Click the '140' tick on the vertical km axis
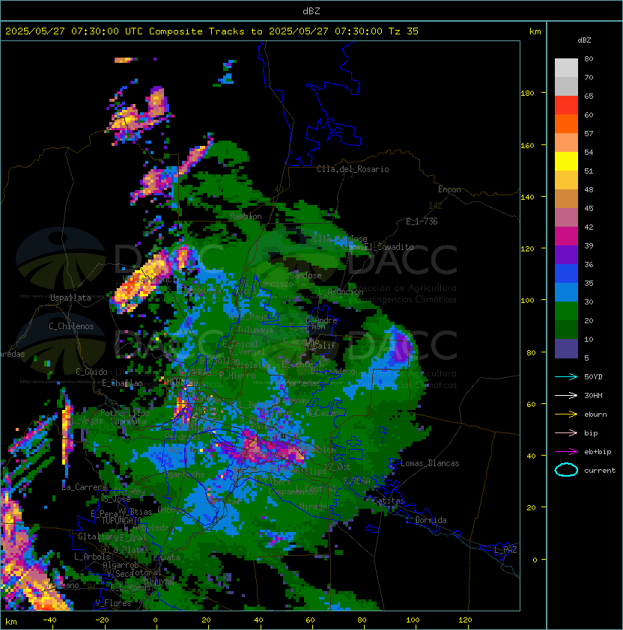 point(527,198)
